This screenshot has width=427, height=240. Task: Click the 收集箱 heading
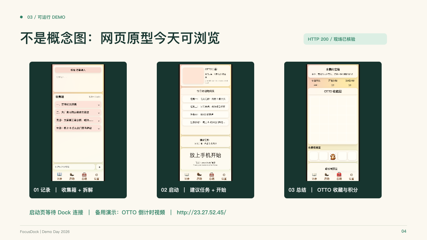click(x=60, y=97)
